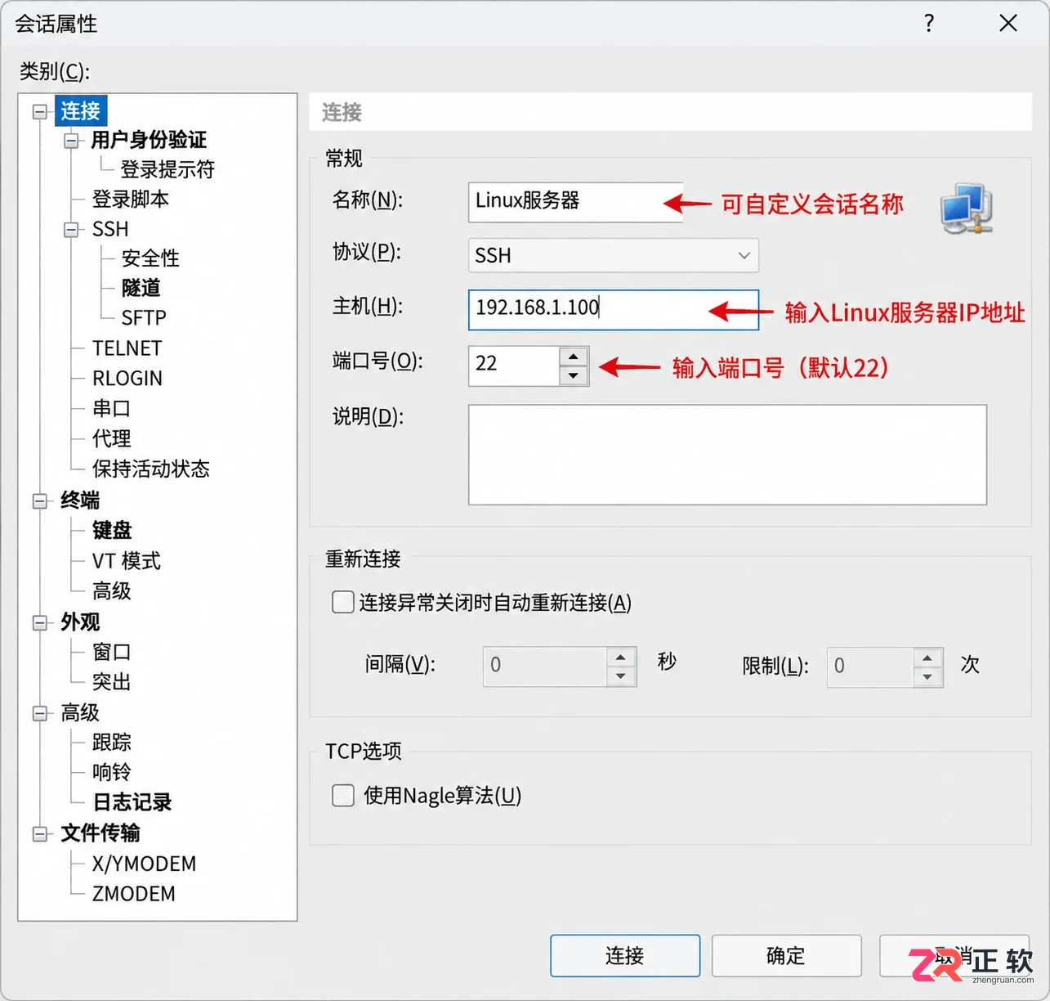Open the 安全性 settings page
The height and width of the screenshot is (1001, 1050).
[x=150, y=258]
